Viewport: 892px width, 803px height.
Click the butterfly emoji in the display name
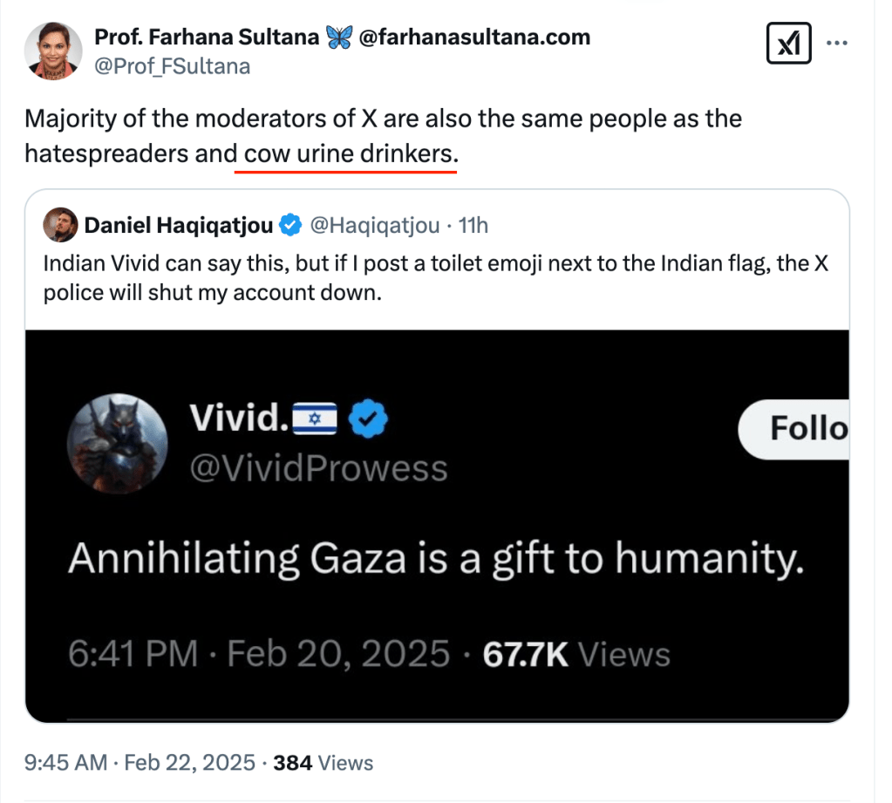[x=337, y=37]
